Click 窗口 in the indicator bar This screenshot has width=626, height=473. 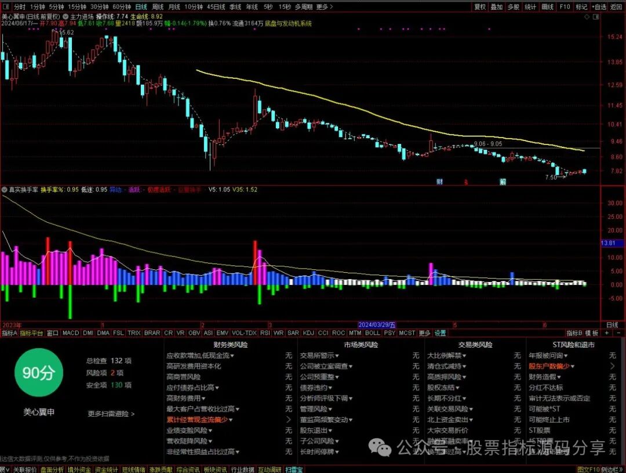click(52, 333)
